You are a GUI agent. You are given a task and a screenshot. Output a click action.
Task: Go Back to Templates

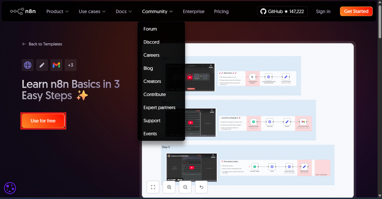pyautogui.click(x=42, y=44)
